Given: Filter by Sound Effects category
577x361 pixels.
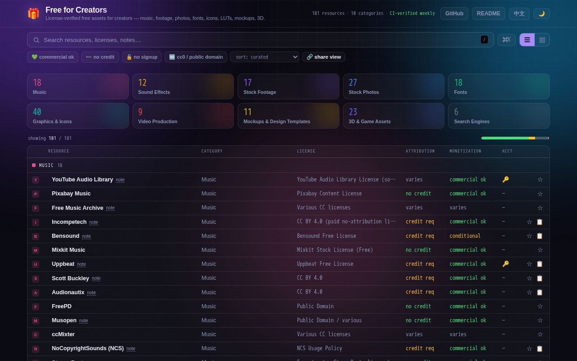Looking at the screenshot, I should 183,86.
